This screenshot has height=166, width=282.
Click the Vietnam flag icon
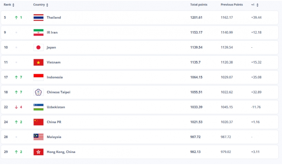point(38,62)
